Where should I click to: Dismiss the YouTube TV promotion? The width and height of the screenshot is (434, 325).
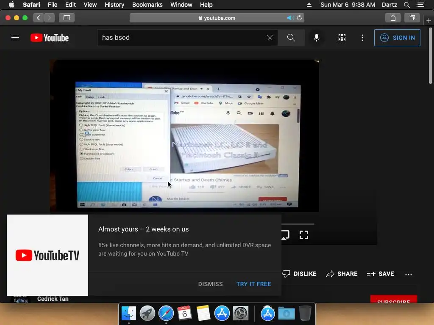pos(210,284)
